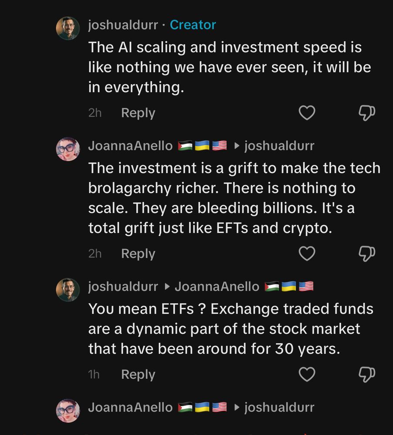Open joshualdurr username next to Creator badge

pos(123,25)
